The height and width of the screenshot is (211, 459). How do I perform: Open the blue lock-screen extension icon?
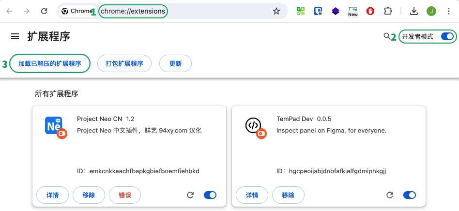(x=318, y=11)
